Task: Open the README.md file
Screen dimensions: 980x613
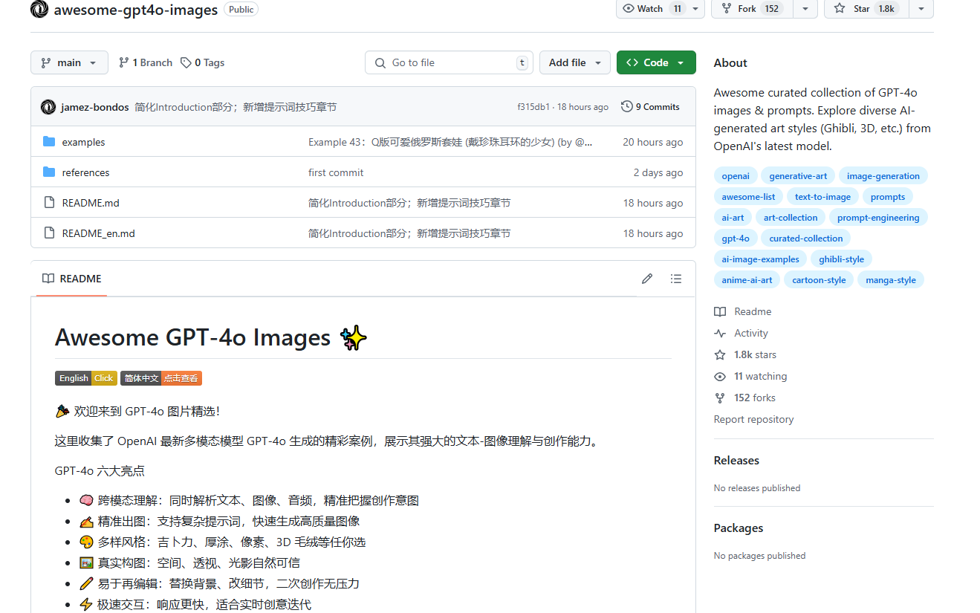Action: point(91,203)
